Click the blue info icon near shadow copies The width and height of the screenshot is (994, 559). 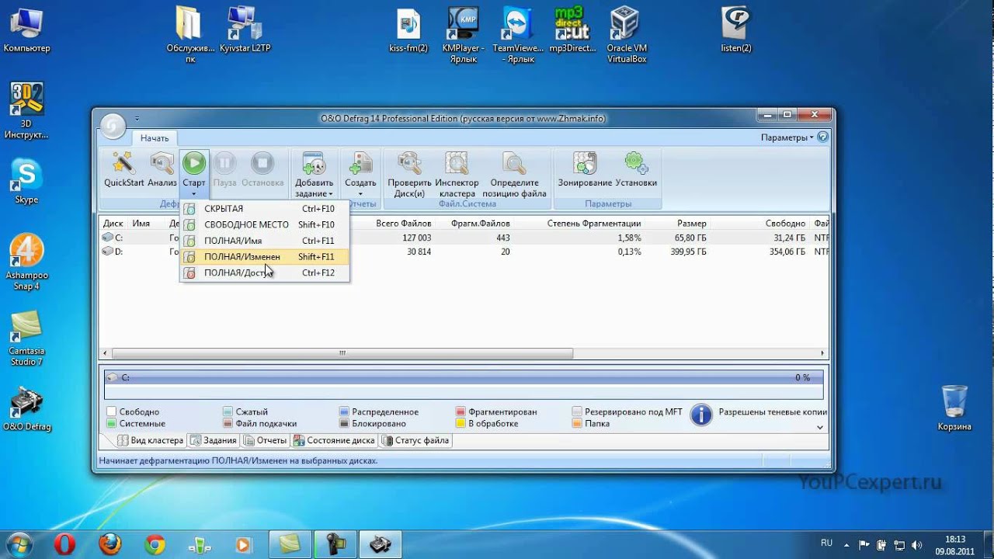(701, 415)
